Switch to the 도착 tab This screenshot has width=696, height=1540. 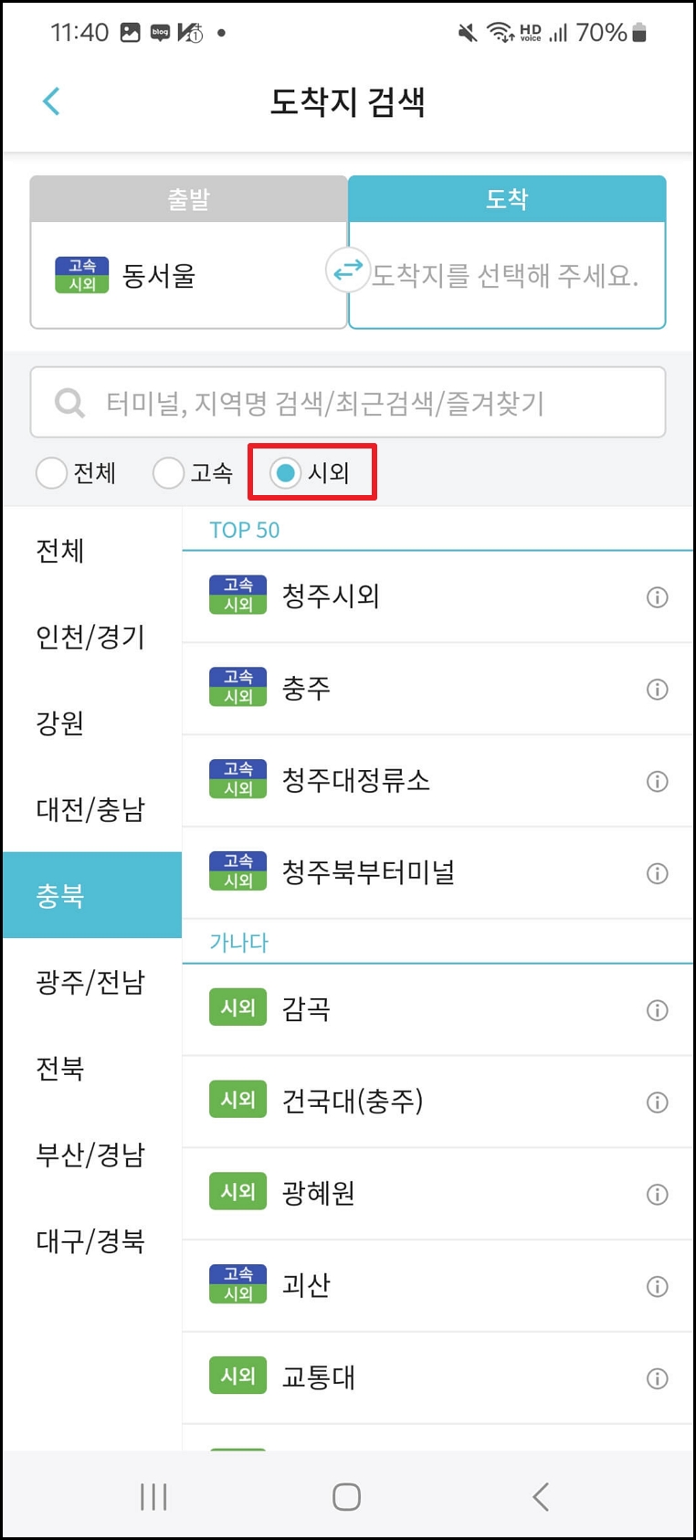pos(508,199)
